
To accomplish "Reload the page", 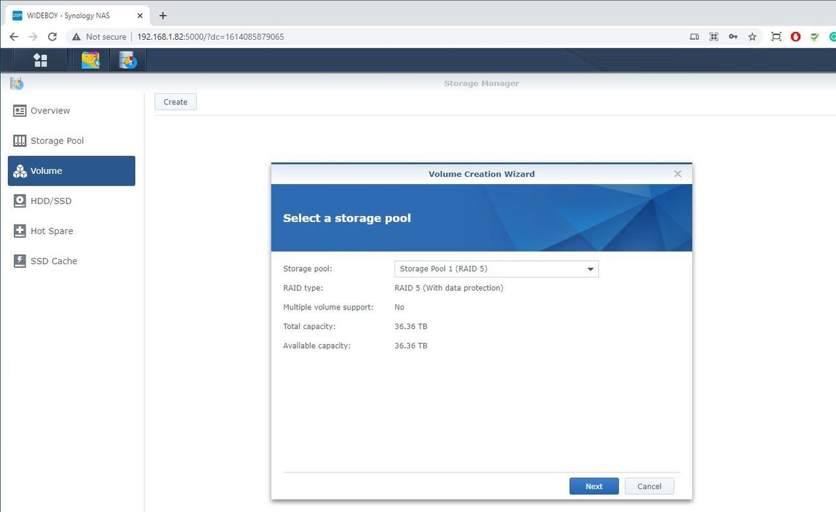I will 53,37.
